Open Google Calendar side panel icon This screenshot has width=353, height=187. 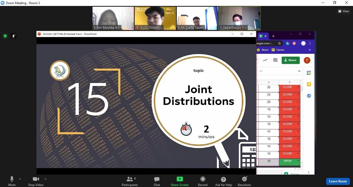309,73
